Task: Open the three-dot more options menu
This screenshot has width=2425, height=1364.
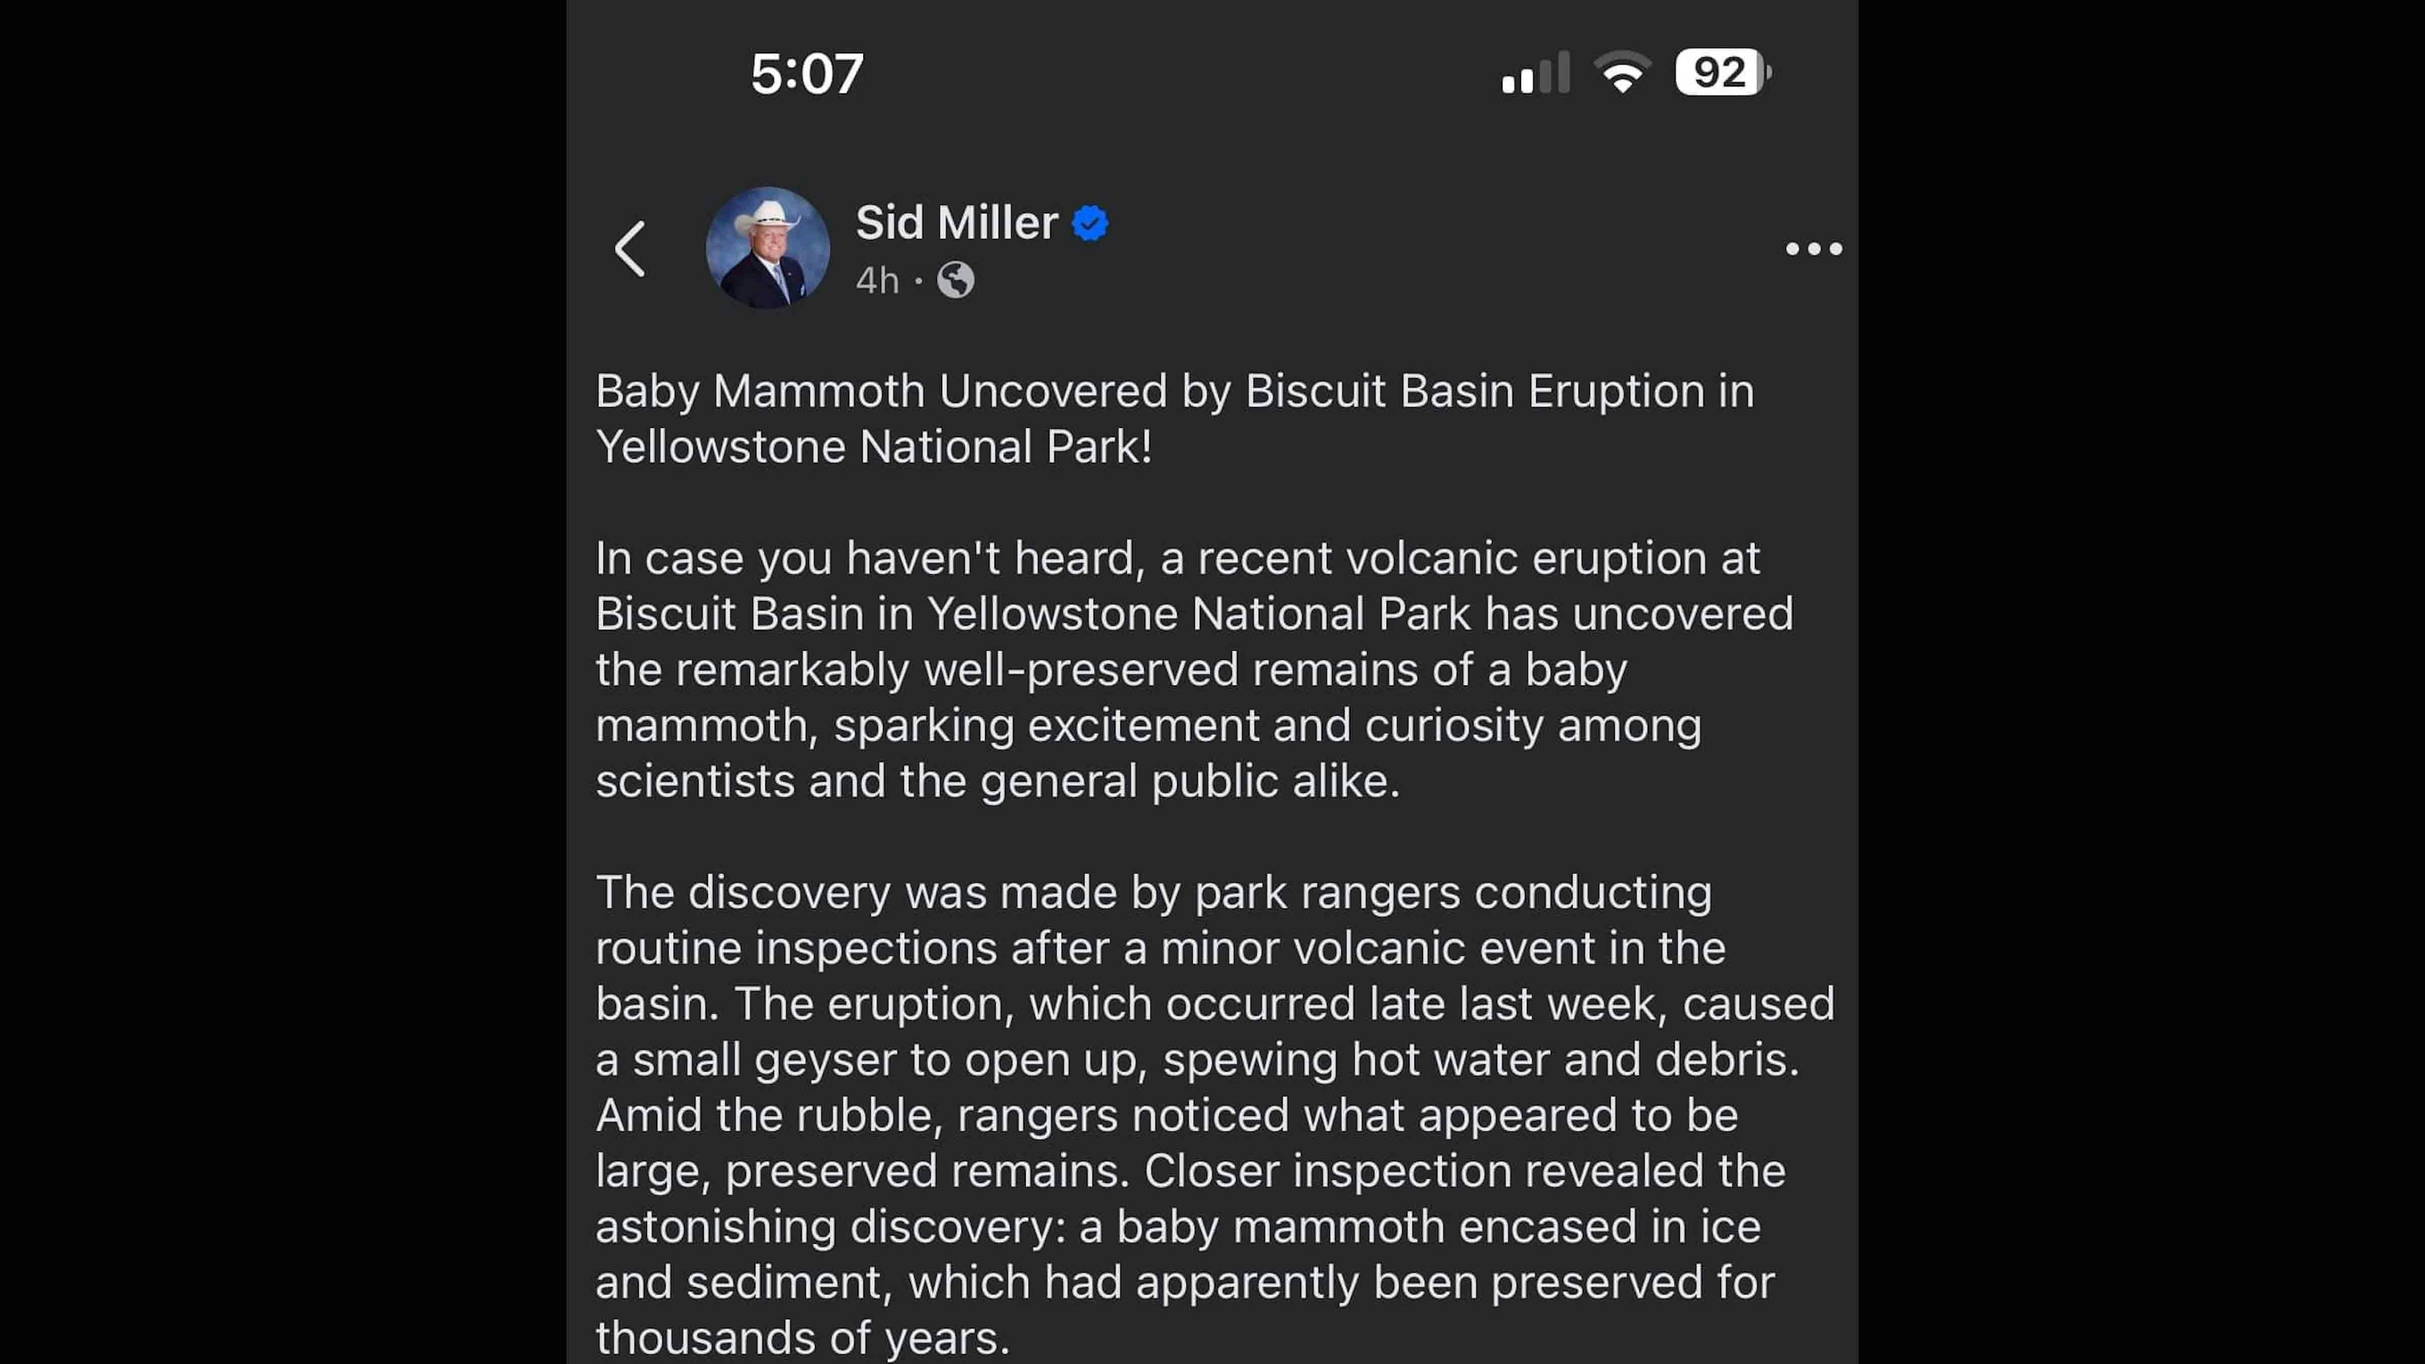Action: pos(1813,250)
